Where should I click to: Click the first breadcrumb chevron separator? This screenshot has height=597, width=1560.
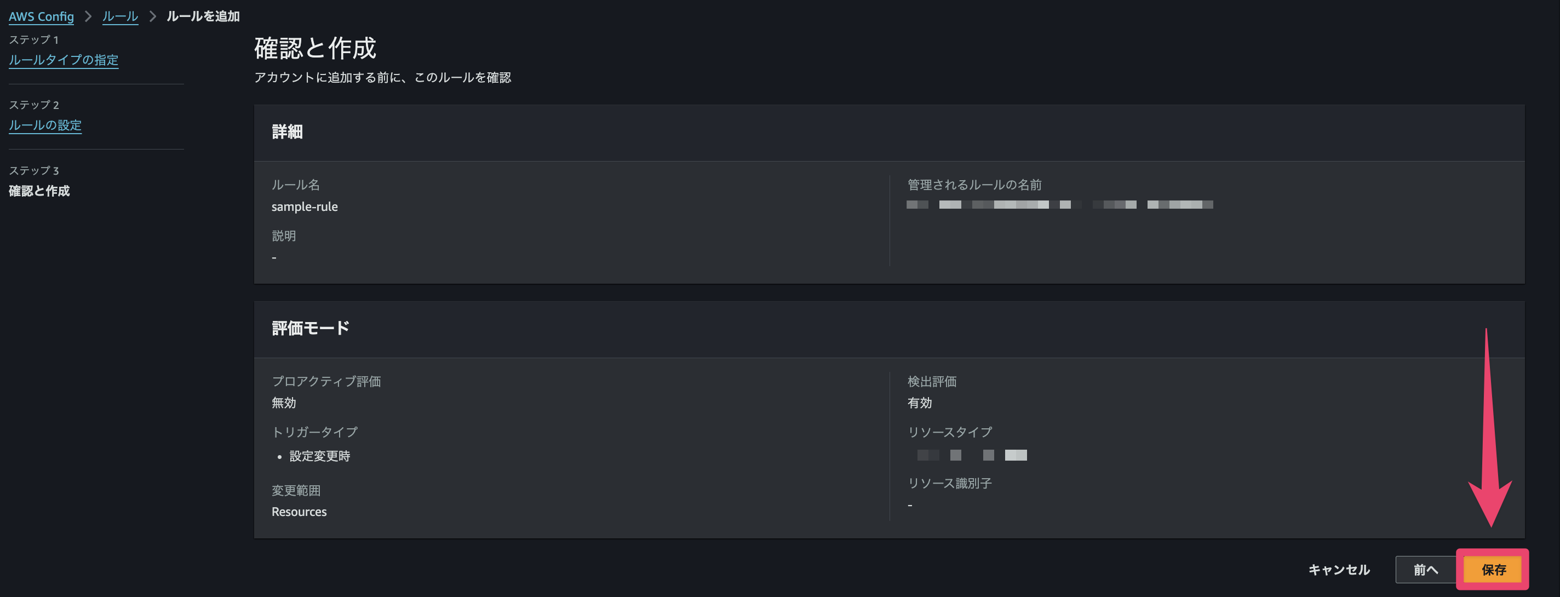click(89, 16)
